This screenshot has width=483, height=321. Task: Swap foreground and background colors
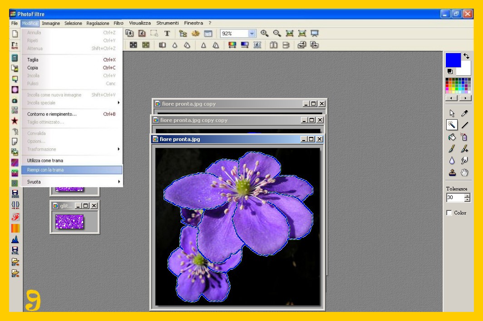pos(466,56)
